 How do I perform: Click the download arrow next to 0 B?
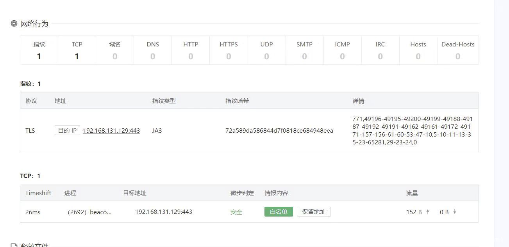(455, 212)
